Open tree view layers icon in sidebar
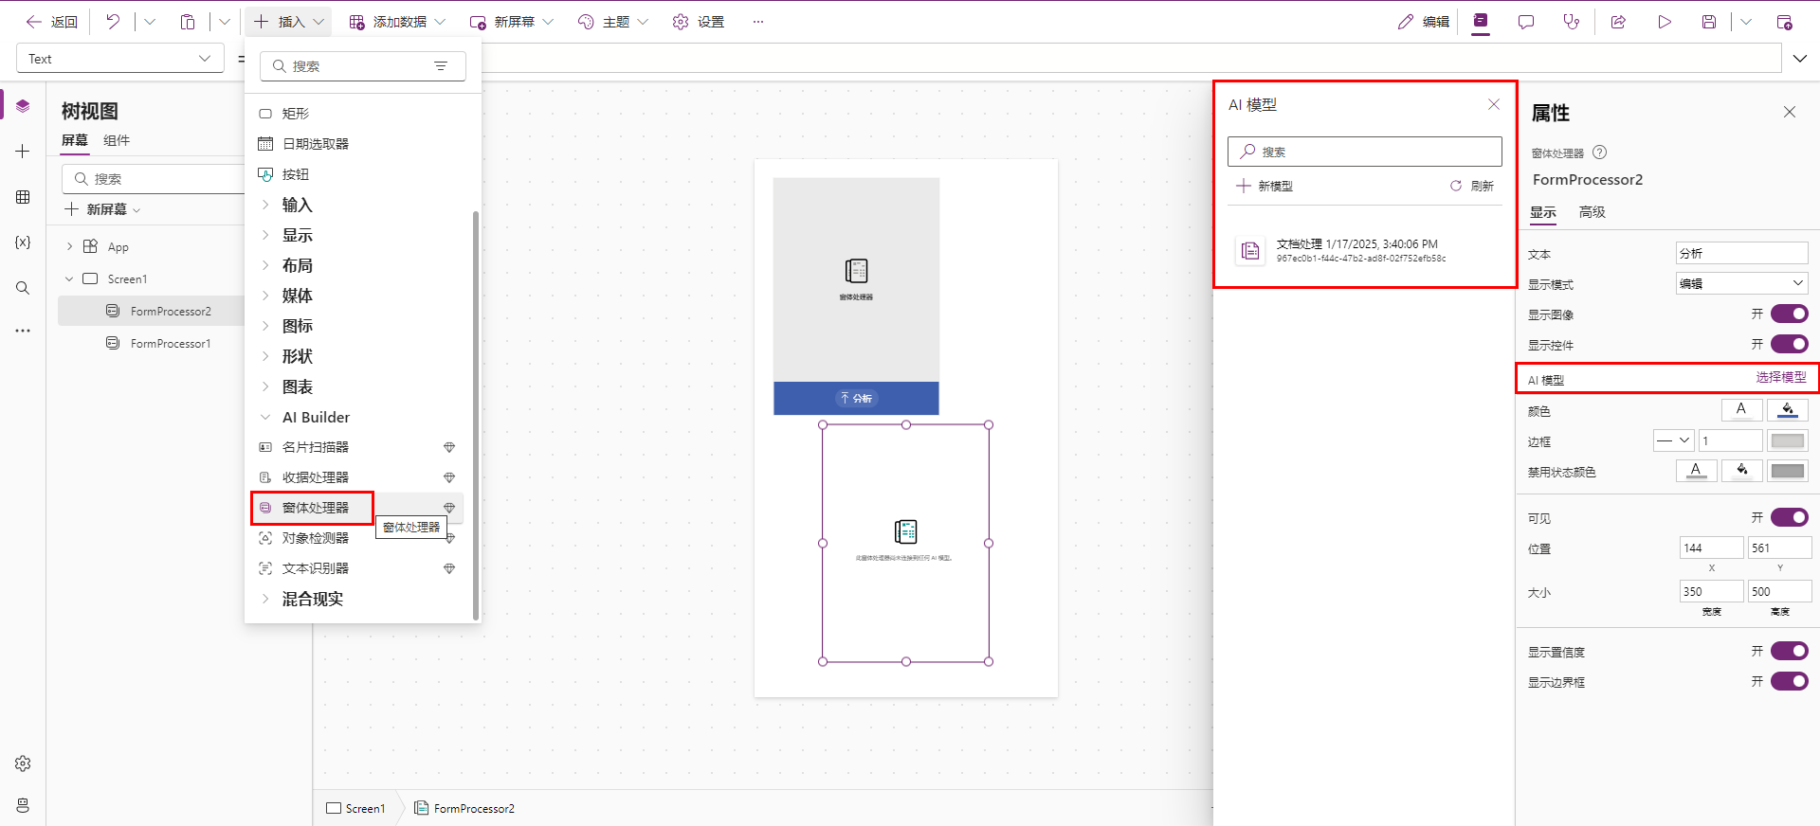 coord(23,106)
